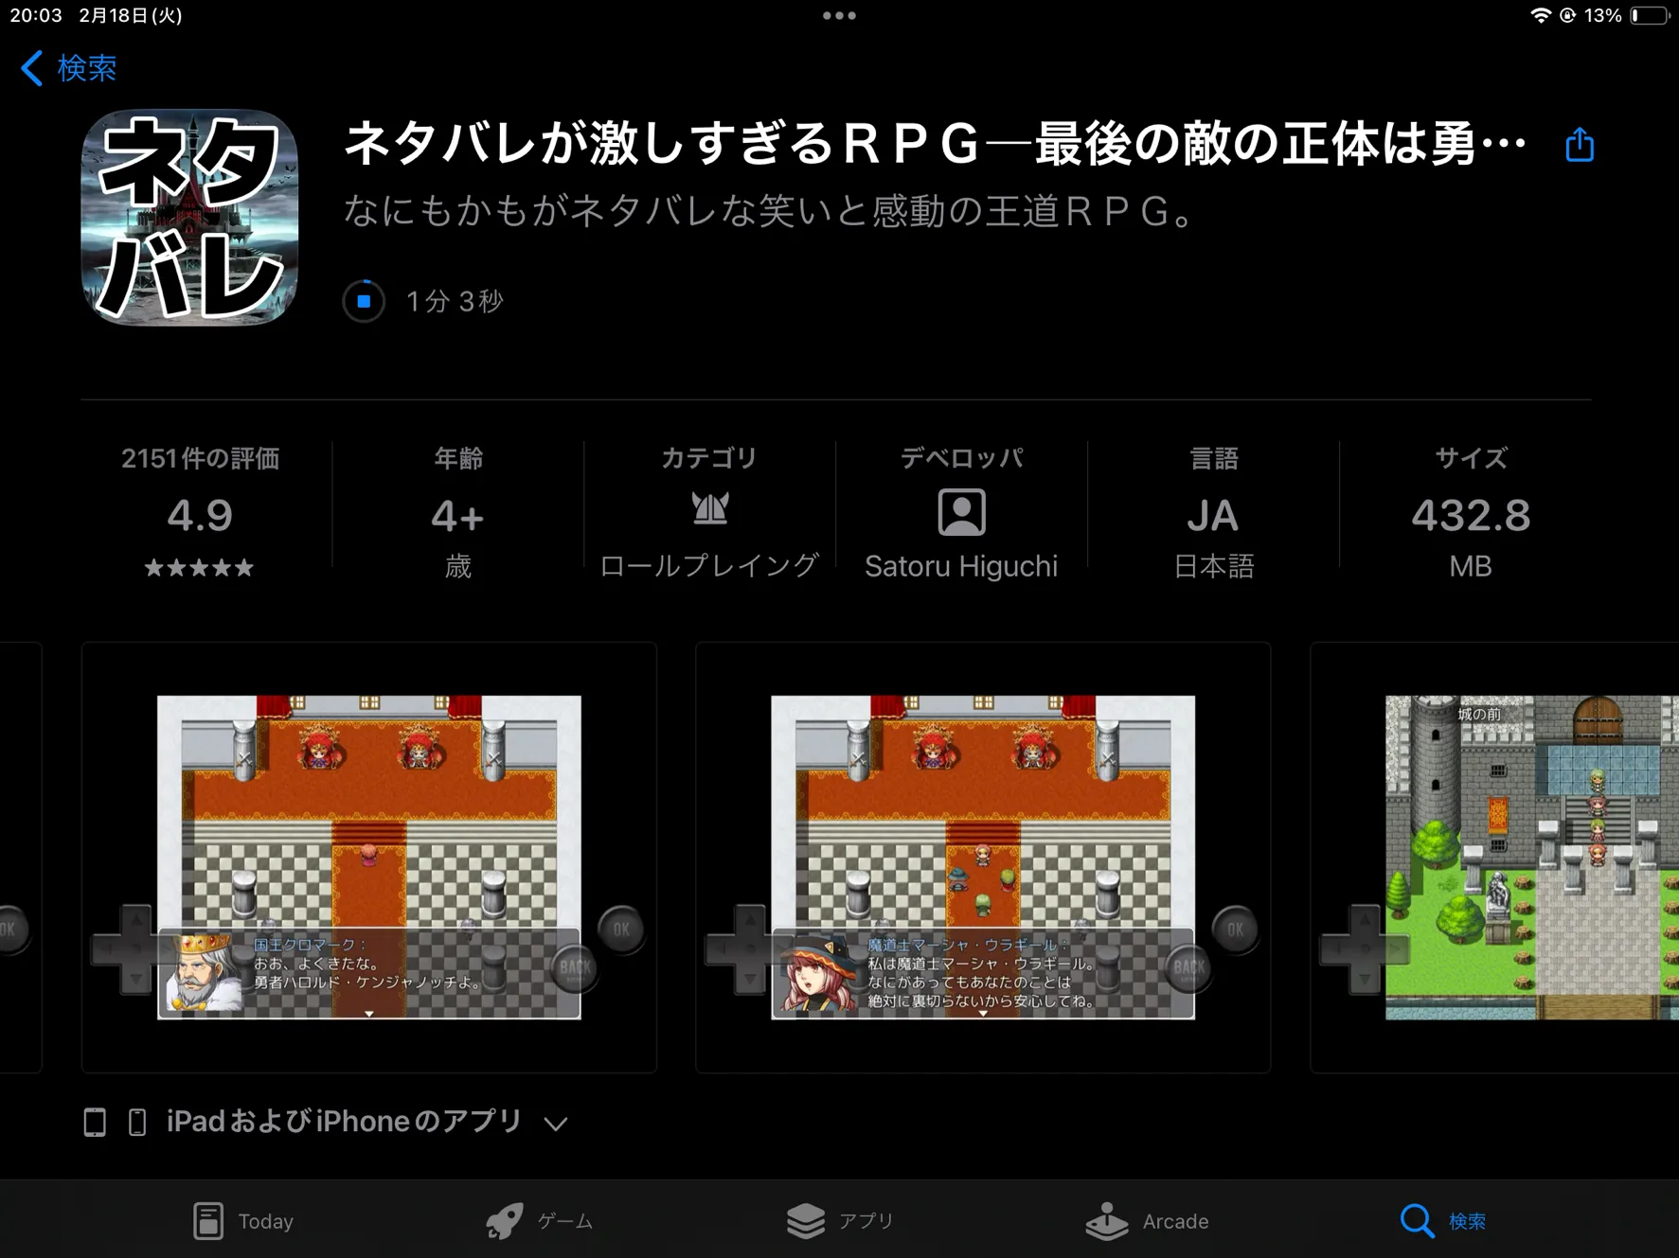Open developer Satoru Higuchi page

[x=961, y=566]
